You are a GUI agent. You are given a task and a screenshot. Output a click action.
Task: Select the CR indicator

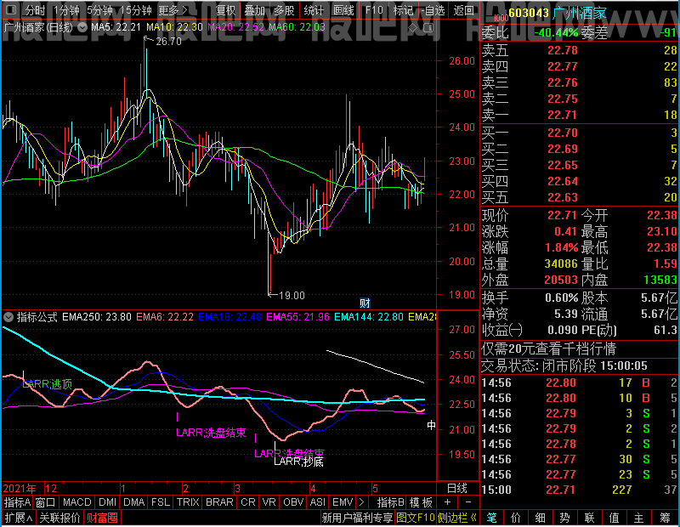pyautogui.click(x=248, y=502)
